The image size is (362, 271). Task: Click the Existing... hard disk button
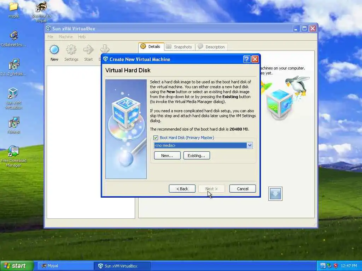coord(197,156)
